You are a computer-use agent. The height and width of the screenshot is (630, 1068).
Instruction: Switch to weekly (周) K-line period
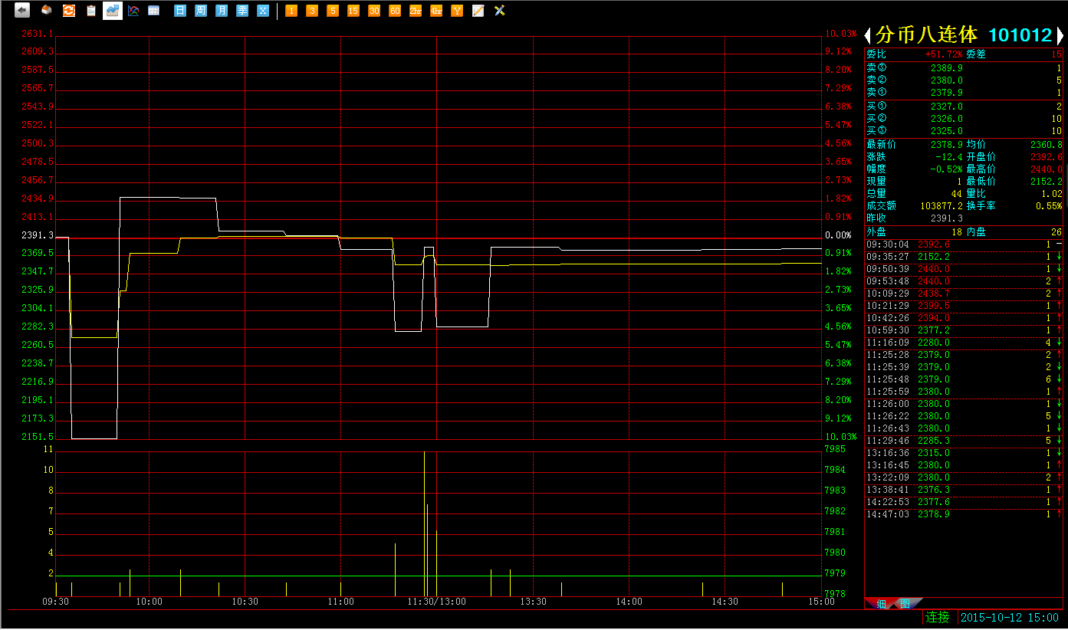pyautogui.click(x=201, y=11)
